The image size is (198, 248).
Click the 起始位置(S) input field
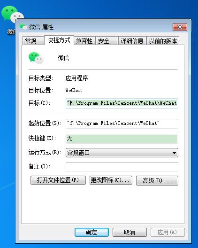point(122,124)
